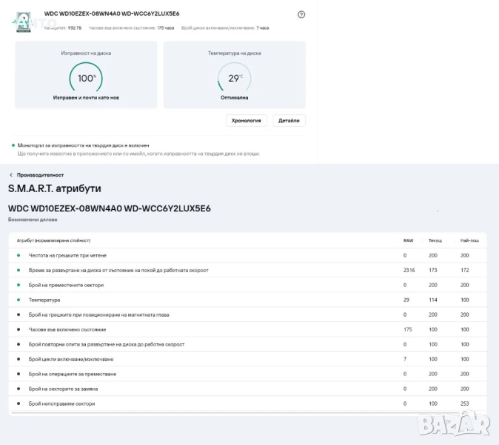Click the help question mark icon
This screenshot has width=499, height=445.
coord(301,14)
